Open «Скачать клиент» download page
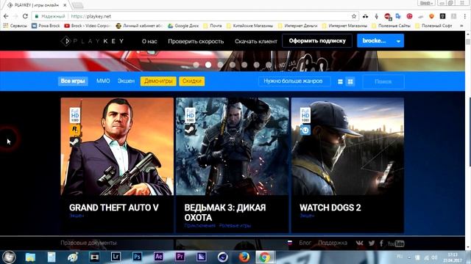This screenshot has width=471, height=264. pyautogui.click(x=256, y=41)
